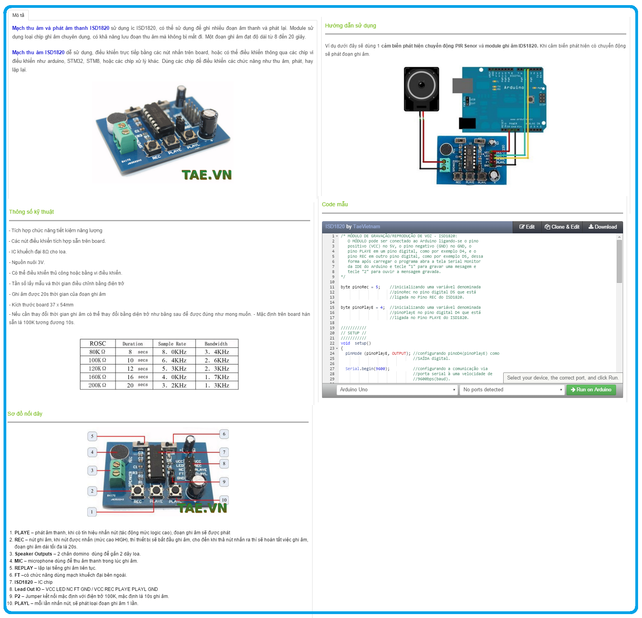
Task: Click the ISD1820 module product photo
Action: [162, 132]
